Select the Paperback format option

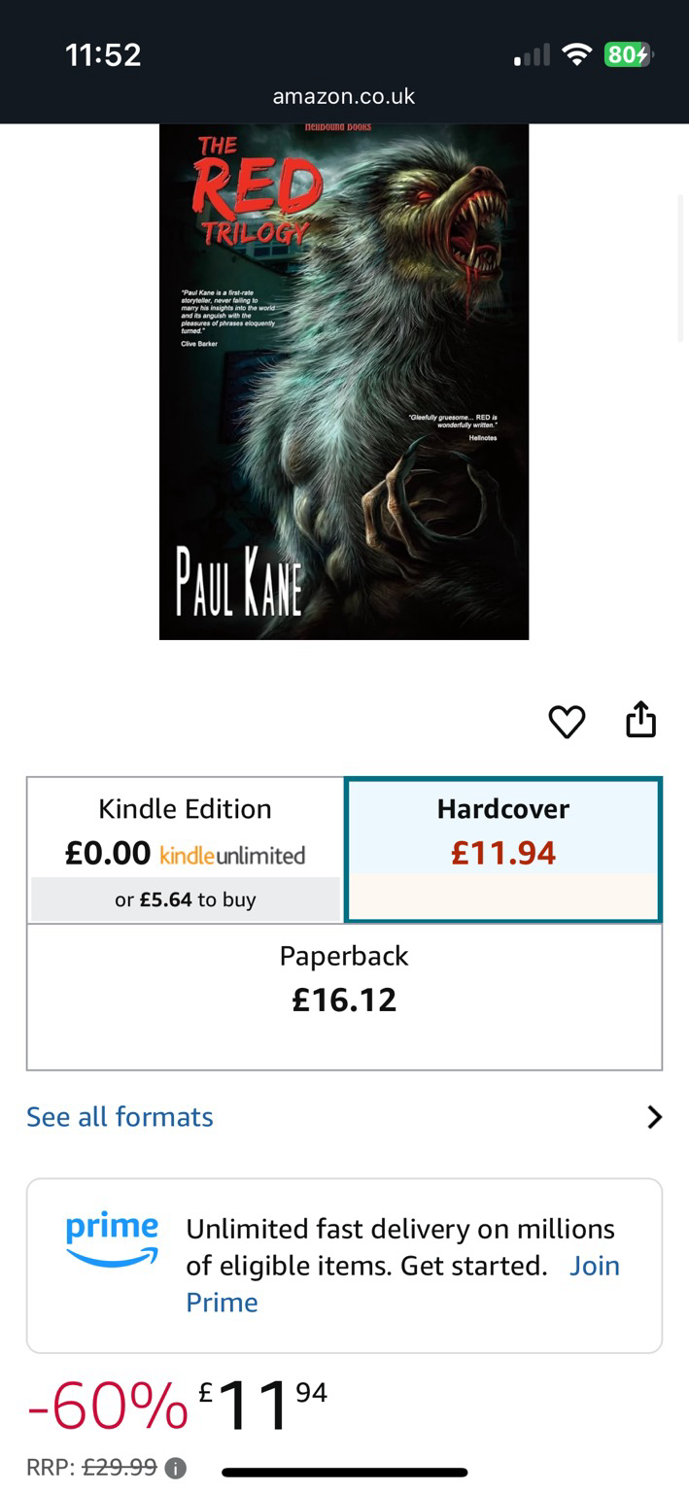pos(344,997)
